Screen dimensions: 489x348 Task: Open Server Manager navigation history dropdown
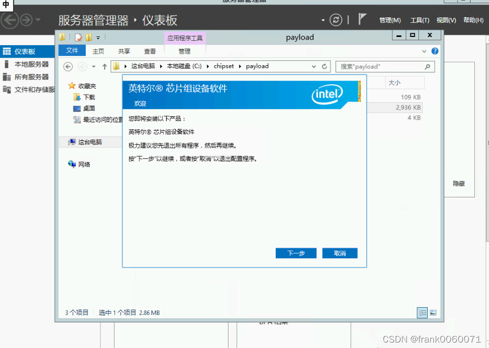pyautogui.click(x=38, y=20)
